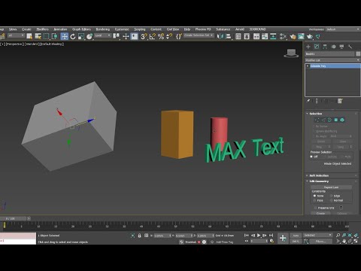Open the Curve Editor icon
Screen dimensions: 361x271
click(x=265, y=37)
